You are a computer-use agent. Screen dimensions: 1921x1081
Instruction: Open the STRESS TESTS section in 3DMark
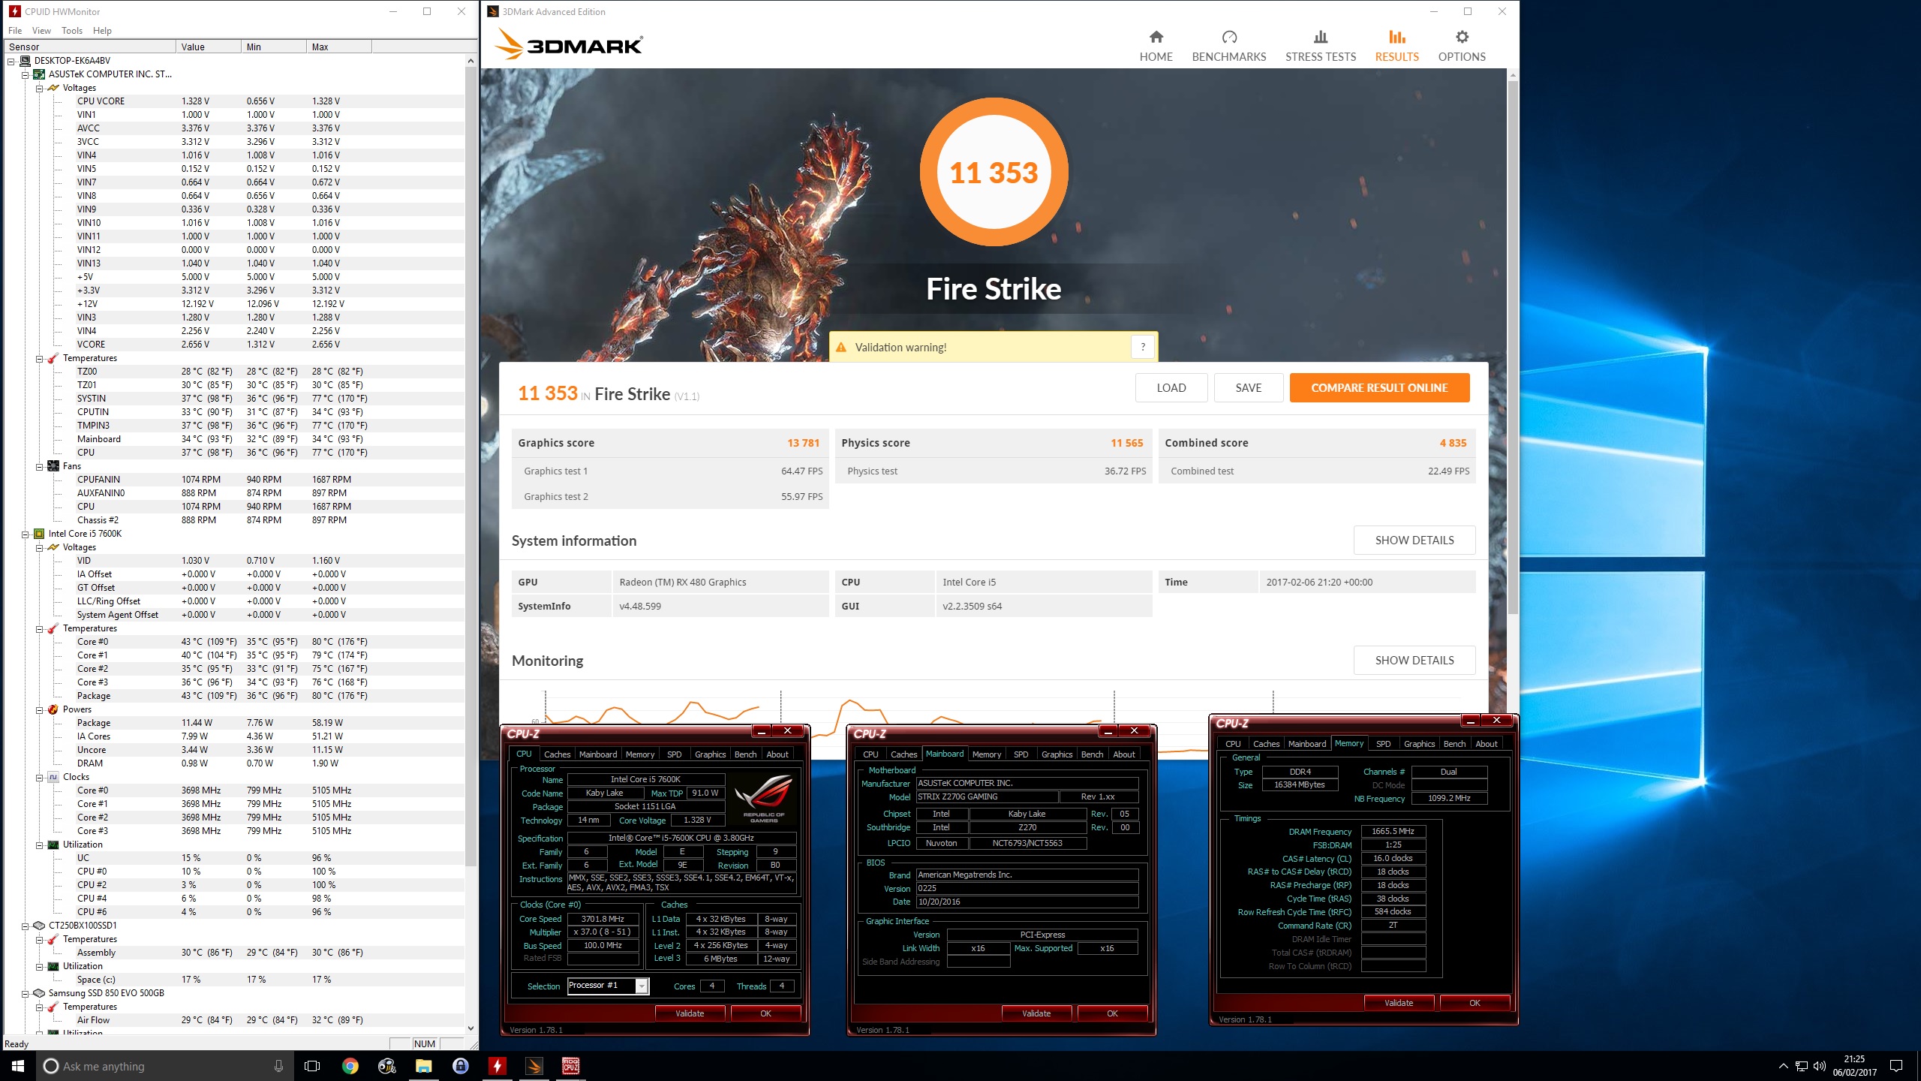pos(1320,46)
